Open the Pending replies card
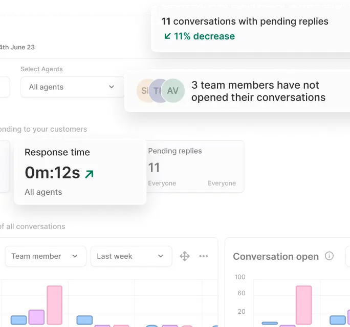This screenshot has height=327, width=350. pos(194,167)
